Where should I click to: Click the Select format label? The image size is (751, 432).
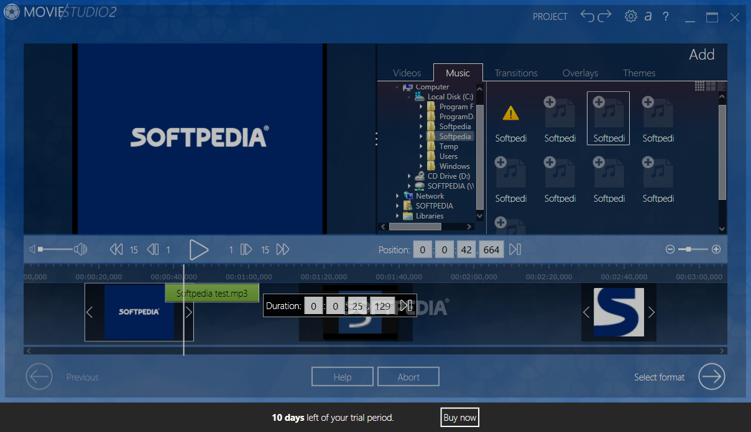(x=659, y=377)
